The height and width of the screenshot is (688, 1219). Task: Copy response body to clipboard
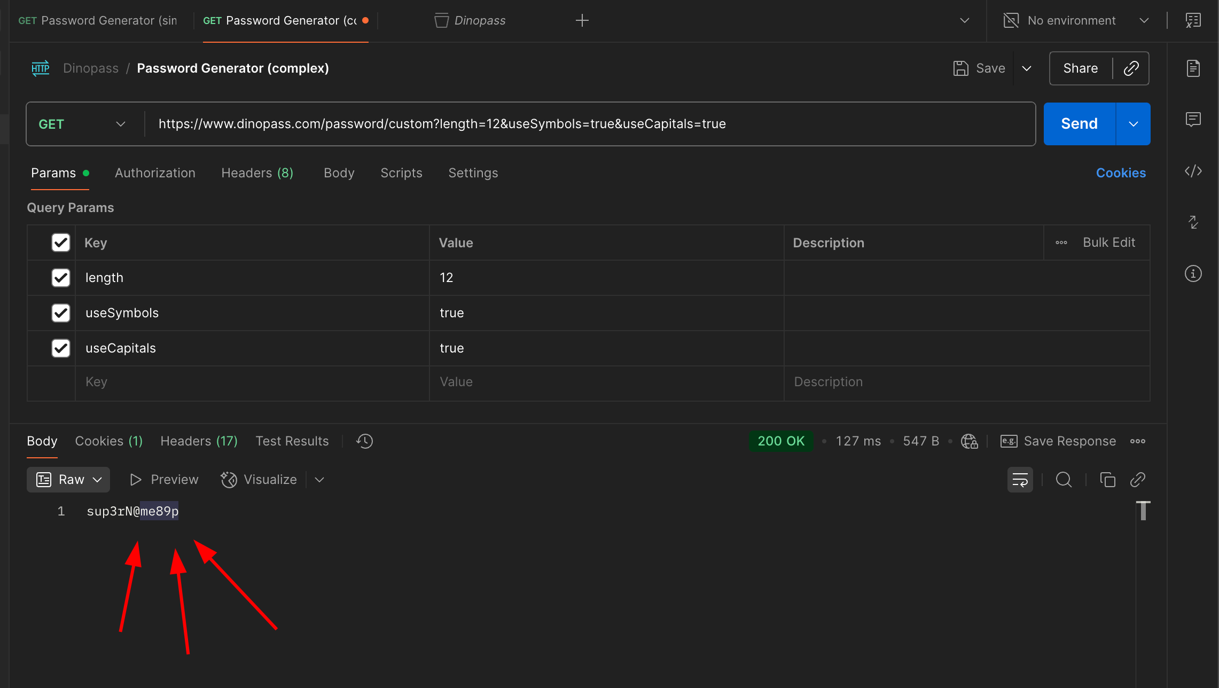pos(1107,480)
